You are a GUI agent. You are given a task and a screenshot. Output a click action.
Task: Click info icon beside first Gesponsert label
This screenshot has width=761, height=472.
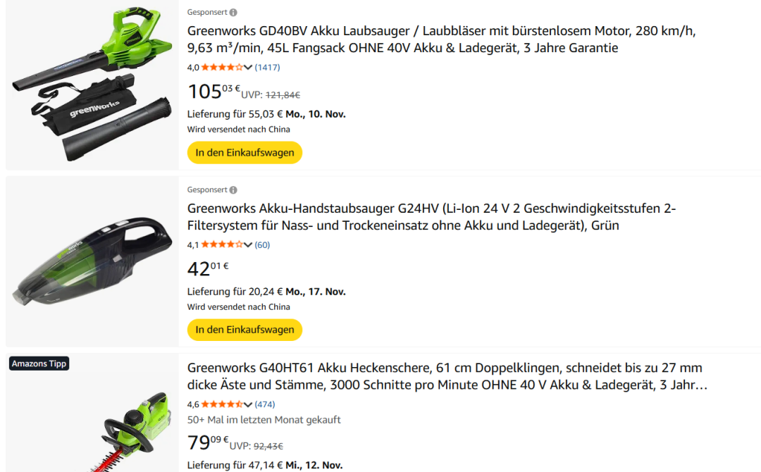233,13
